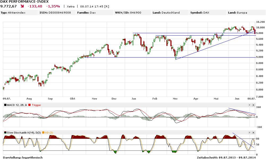Click the Darstellung: logarithmisch label
The image size is (266, 159).
coord(23,157)
